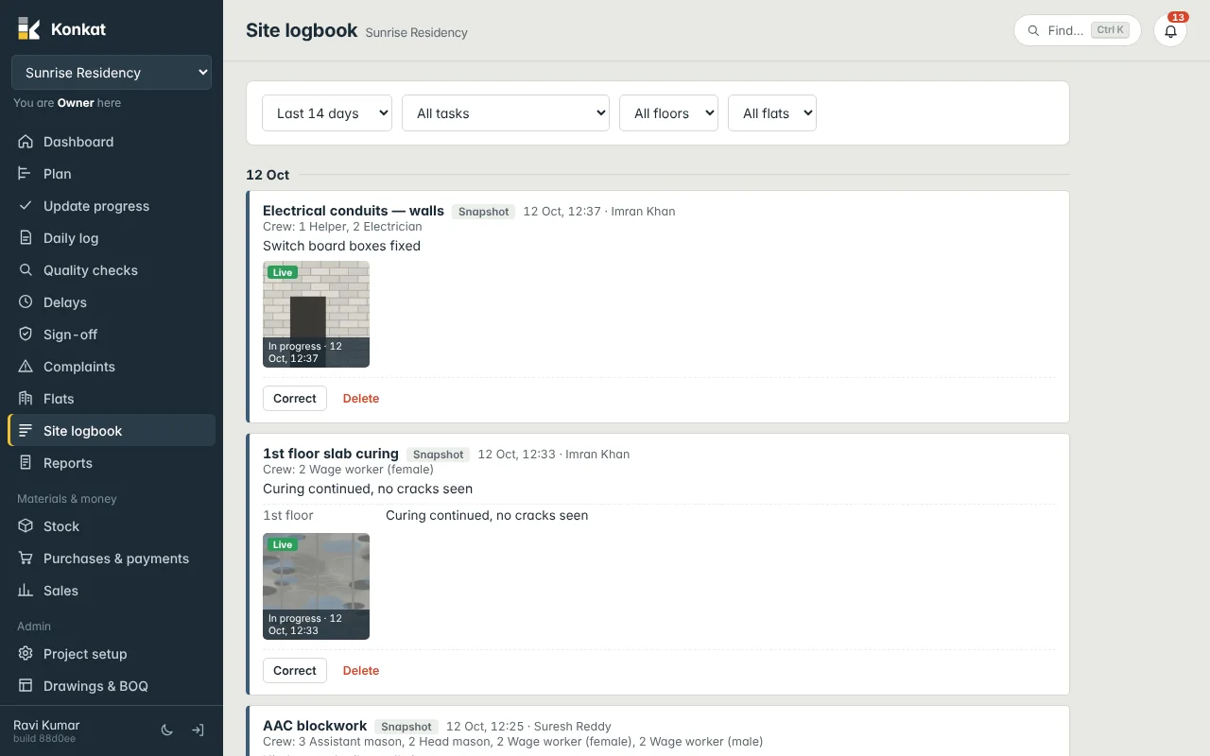This screenshot has height=756, width=1210.
Task: Click the Complaints warning triangle icon
Action: pos(26,367)
